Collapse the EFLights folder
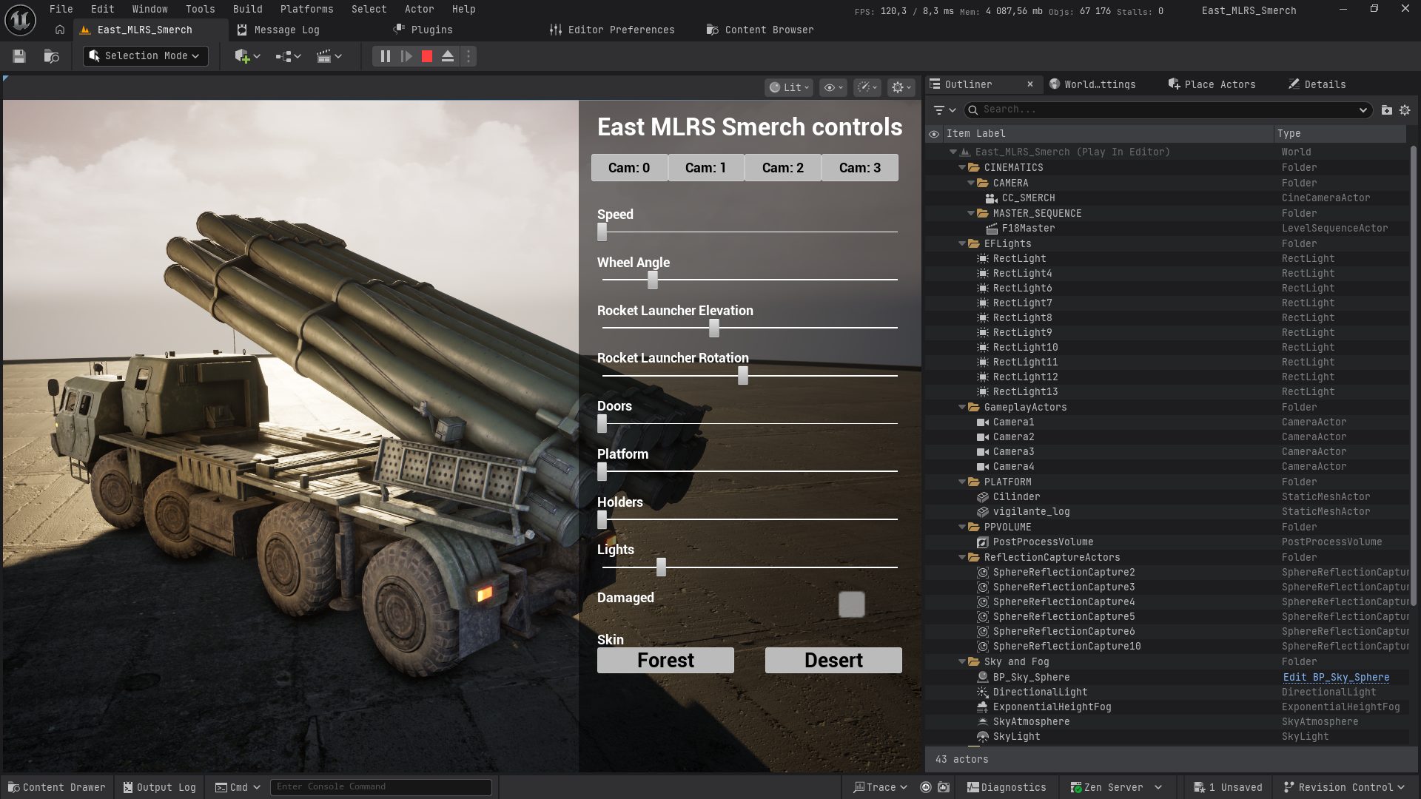 [x=962, y=243]
